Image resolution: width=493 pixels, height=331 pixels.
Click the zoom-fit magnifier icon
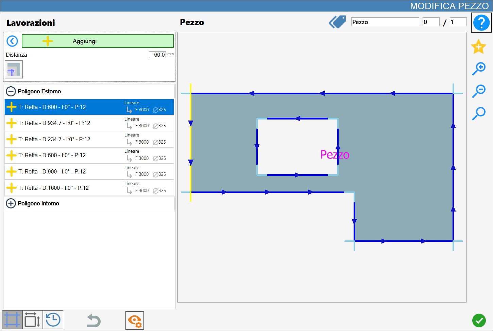[479, 113]
